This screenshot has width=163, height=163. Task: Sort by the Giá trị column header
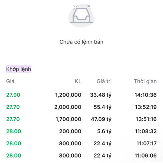click(x=104, y=81)
